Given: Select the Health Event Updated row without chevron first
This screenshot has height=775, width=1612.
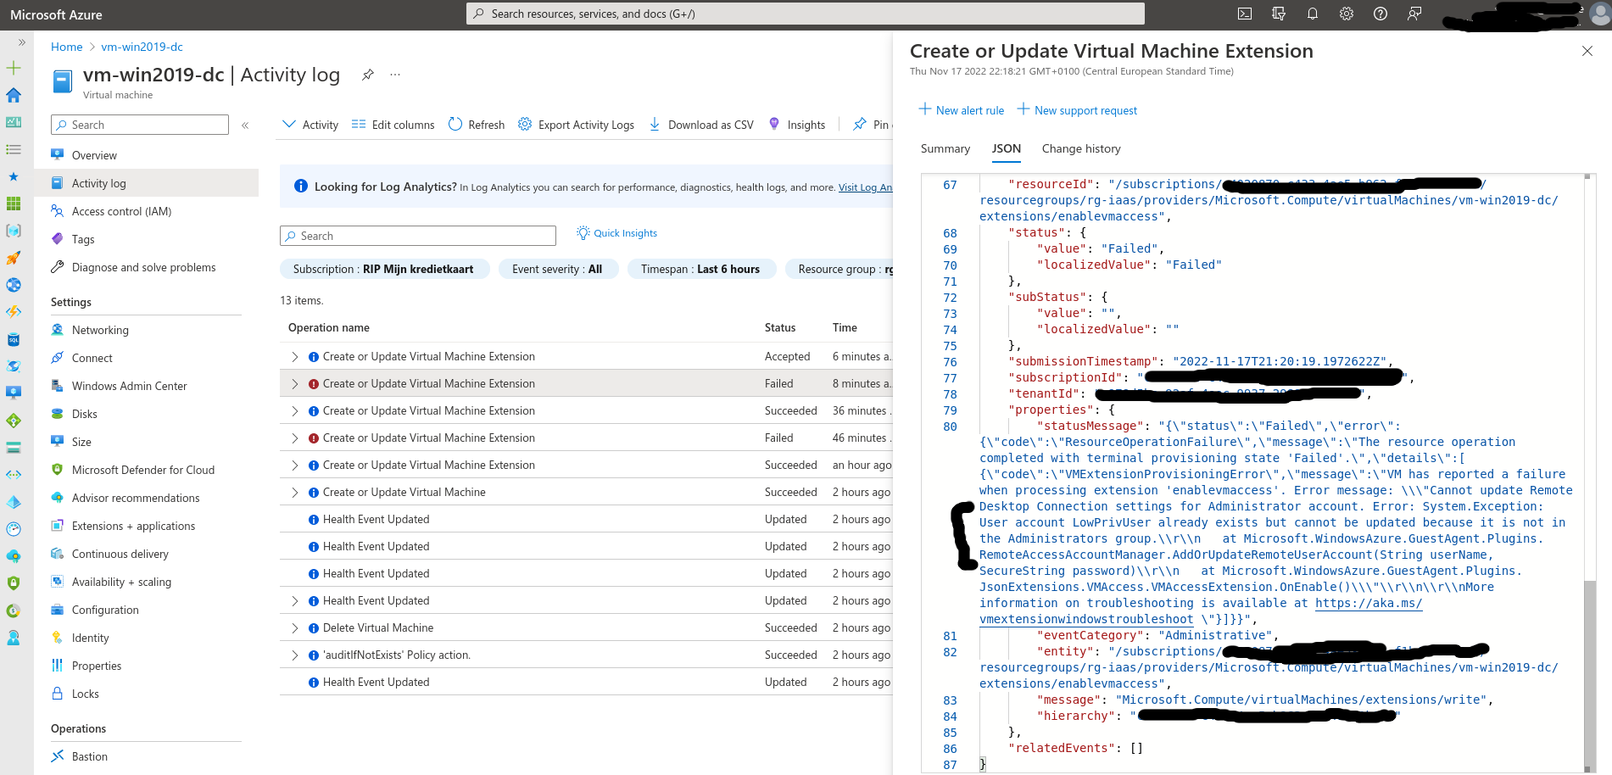Looking at the screenshot, I should point(585,519).
